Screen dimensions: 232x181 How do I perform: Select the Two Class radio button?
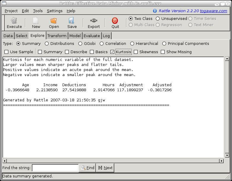pos(131,18)
